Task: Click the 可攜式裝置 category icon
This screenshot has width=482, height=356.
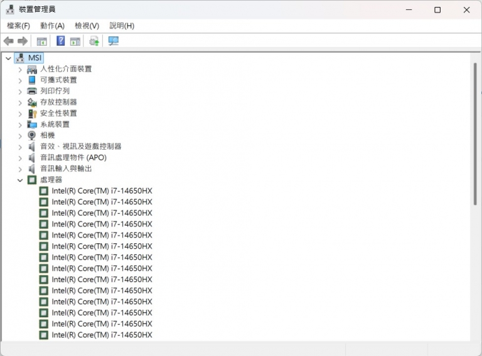Action: pos(32,80)
